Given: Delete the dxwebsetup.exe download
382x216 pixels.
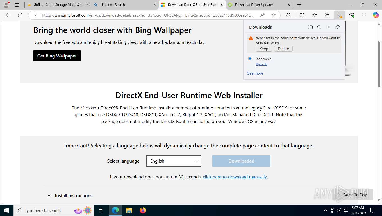Looking at the screenshot, I should pyautogui.click(x=283, y=49).
